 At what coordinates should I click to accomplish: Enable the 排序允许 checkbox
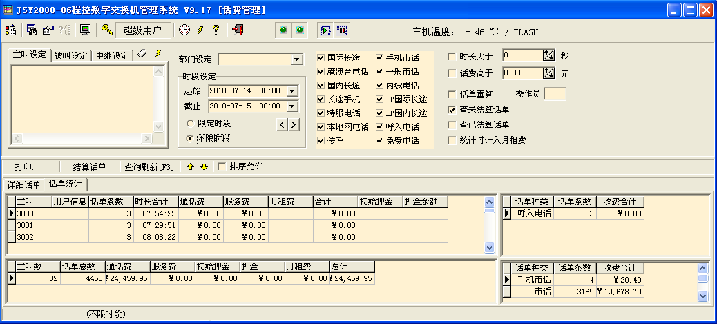(x=222, y=166)
